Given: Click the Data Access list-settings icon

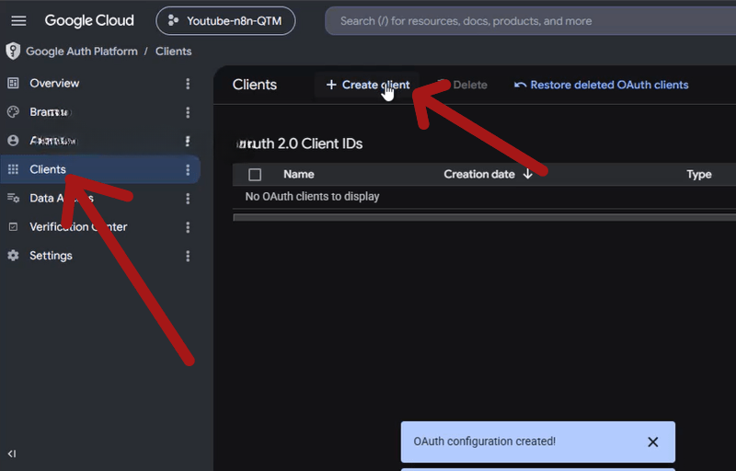Looking at the screenshot, I should point(13,198).
